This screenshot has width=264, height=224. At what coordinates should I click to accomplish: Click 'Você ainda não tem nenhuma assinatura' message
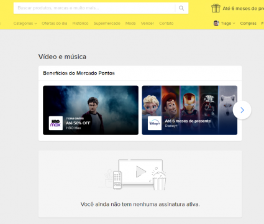[140, 204]
